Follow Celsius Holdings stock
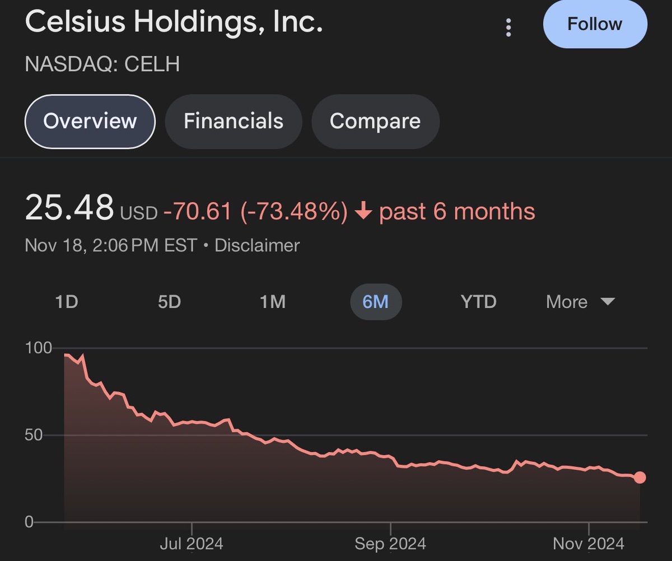 (595, 24)
